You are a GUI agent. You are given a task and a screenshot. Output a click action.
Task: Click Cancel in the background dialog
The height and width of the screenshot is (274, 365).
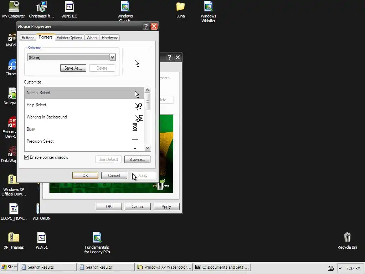tap(138, 207)
